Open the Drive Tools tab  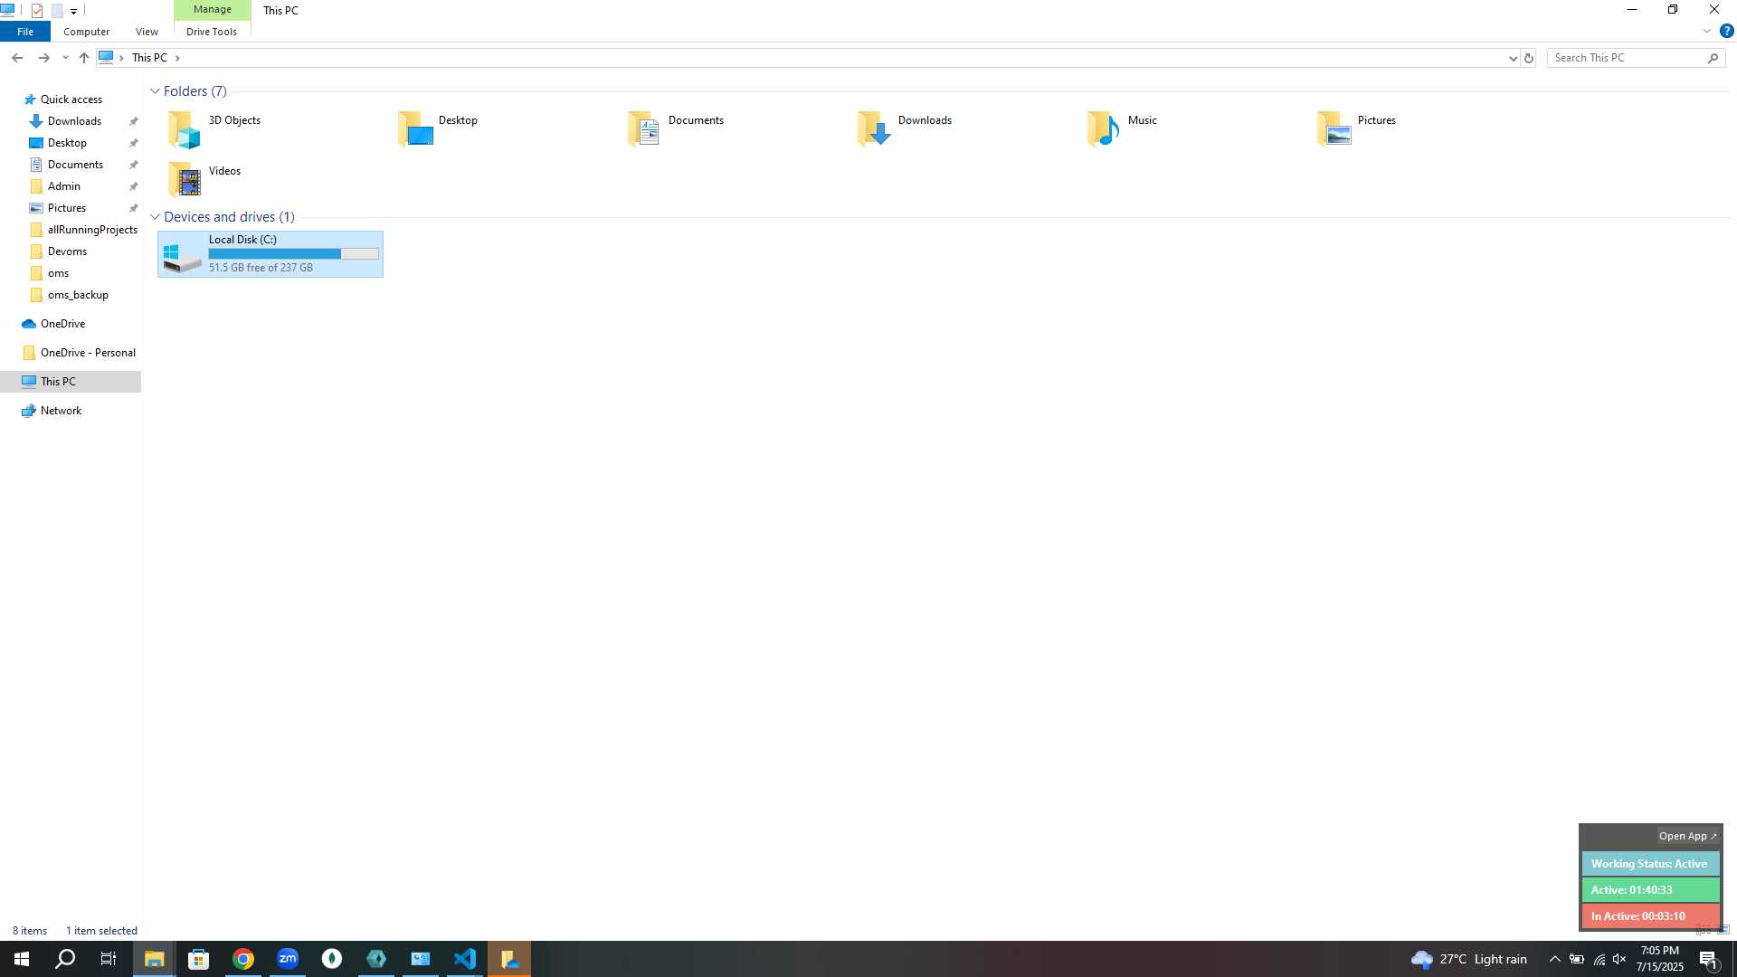tap(212, 32)
